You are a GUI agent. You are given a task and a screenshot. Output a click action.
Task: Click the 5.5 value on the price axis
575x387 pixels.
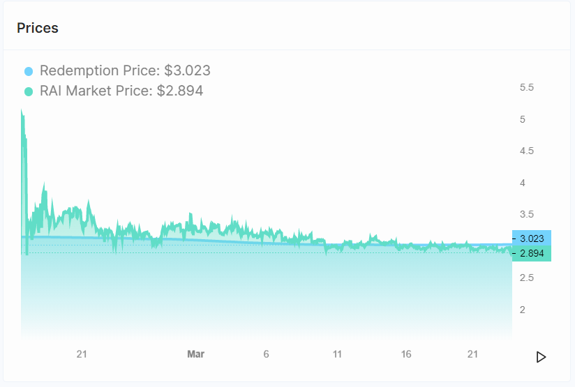(527, 87)
